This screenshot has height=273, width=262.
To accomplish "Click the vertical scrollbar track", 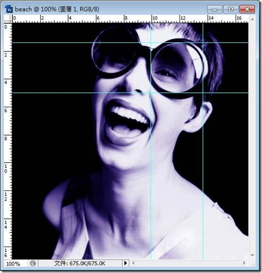I will [252, 137].
